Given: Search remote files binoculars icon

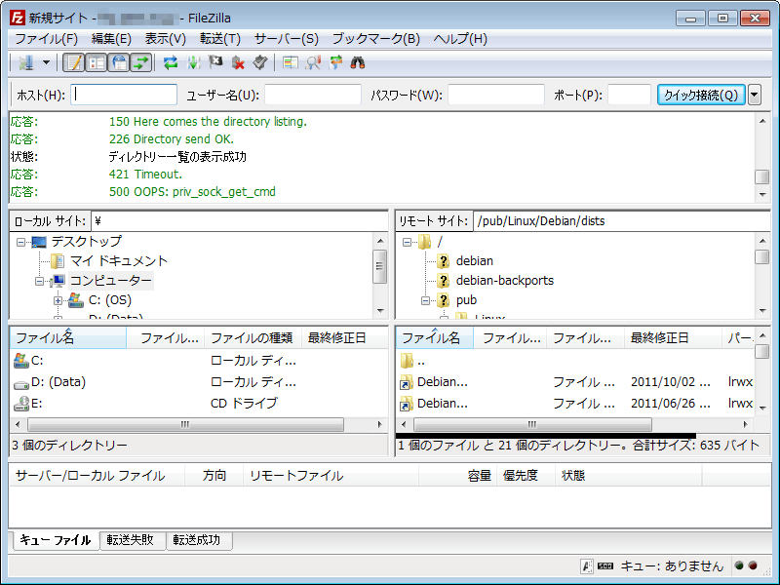Looking at the screenshot, I should coord(358,62).
